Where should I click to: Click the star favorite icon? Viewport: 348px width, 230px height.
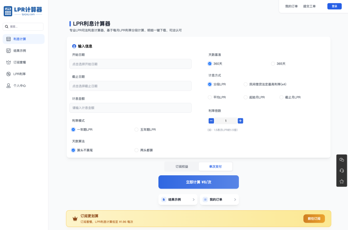[x=342, y=181]
